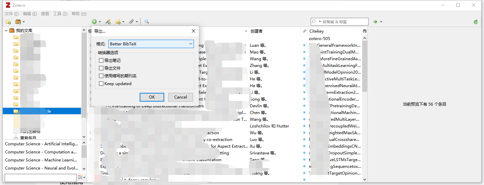
Task: Sort by the Creator column header
Action: coord(275,31)
